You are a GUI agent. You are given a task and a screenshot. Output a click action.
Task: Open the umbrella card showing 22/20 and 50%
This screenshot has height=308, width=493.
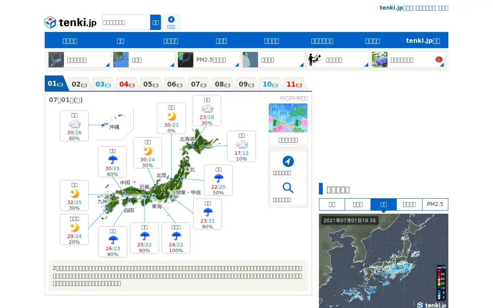(218, 180)
